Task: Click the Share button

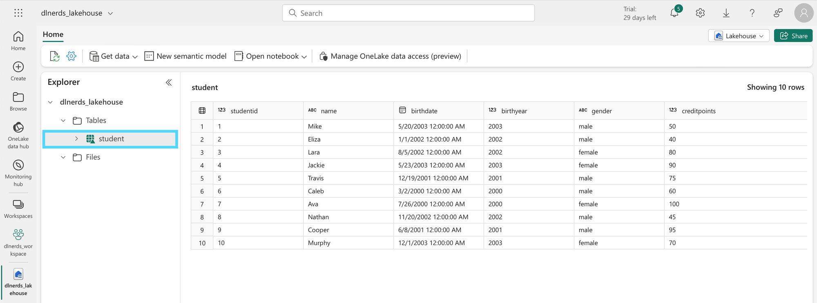Action: click(793, 36)
